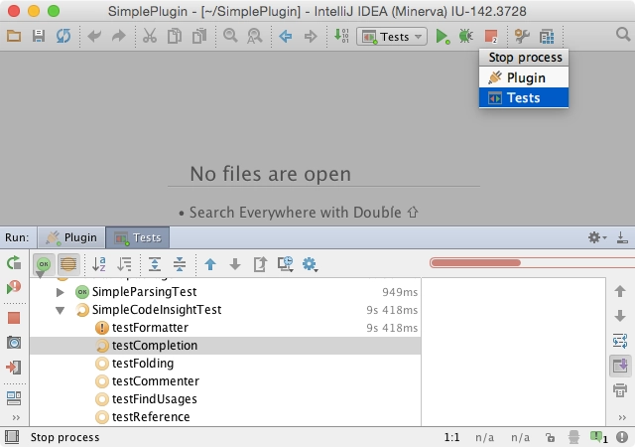Open Run panel gear settings dropdown
The image size is (635, 447).
597,237
